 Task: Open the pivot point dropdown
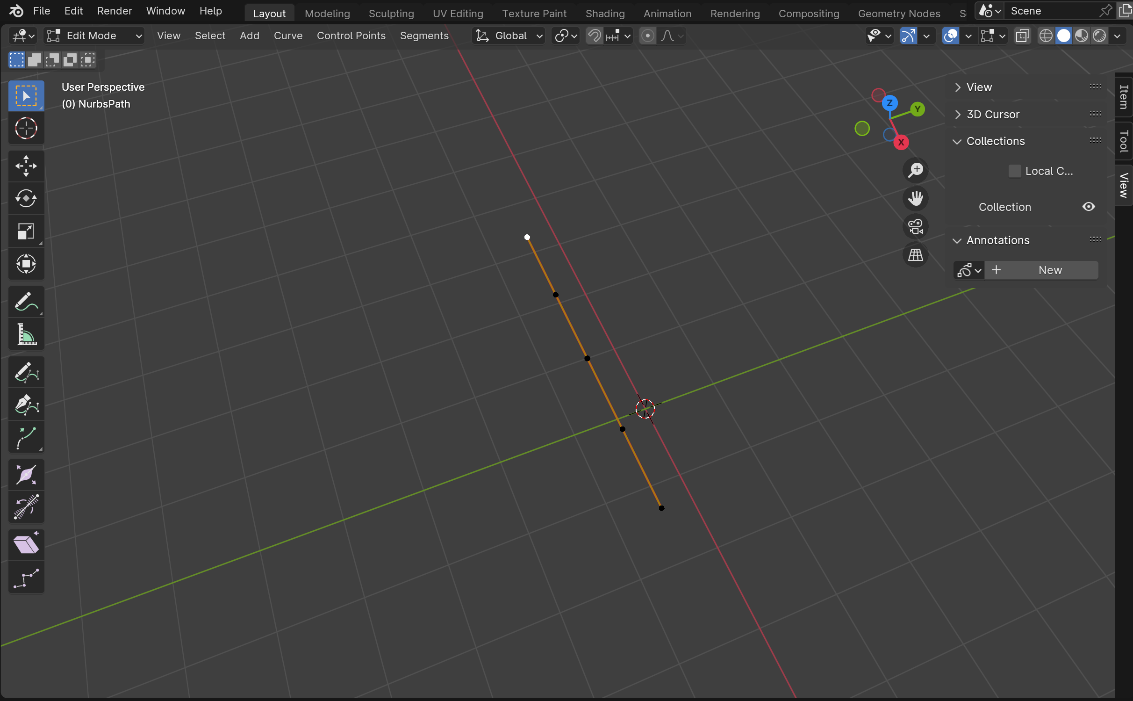566,36
